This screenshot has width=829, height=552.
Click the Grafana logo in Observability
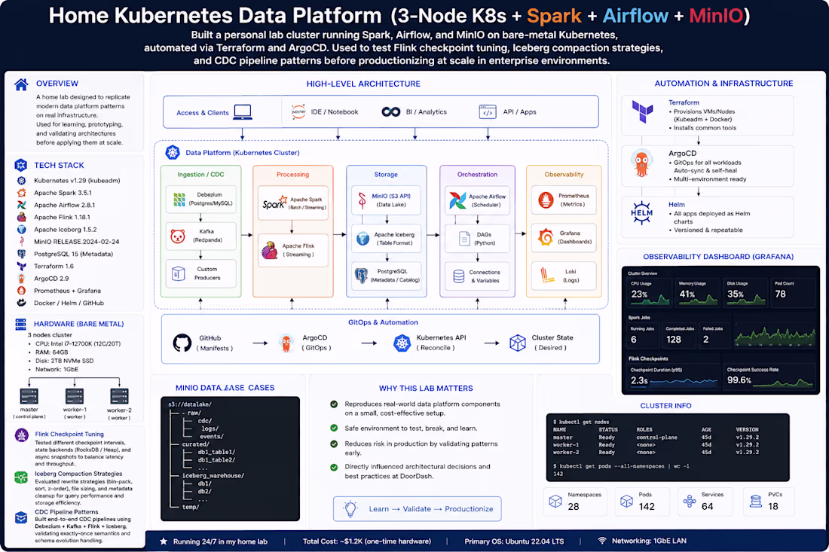pyautogui.click(x=546, y=237)
